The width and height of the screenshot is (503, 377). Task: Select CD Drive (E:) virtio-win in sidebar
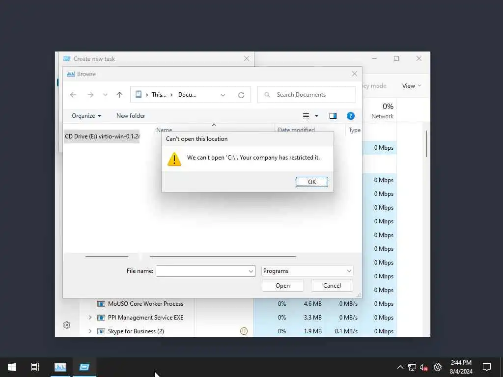pyautogui.click(x=102, y=136)
